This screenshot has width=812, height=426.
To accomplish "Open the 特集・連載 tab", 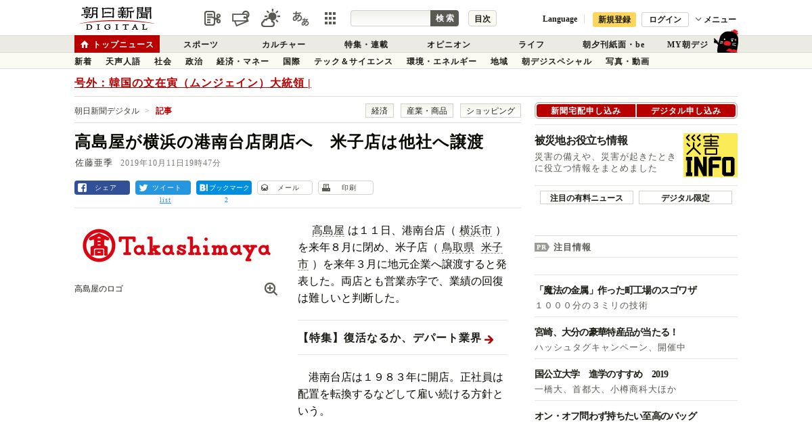I will pyautogui.click(x=366, y=45).
